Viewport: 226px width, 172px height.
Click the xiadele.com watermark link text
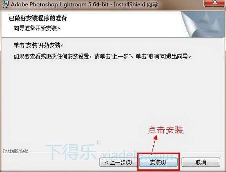coord(137,155)
